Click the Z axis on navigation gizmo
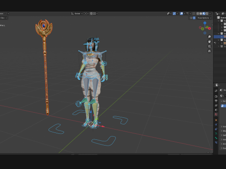This screenshot has height=169, width=226. 205,23
